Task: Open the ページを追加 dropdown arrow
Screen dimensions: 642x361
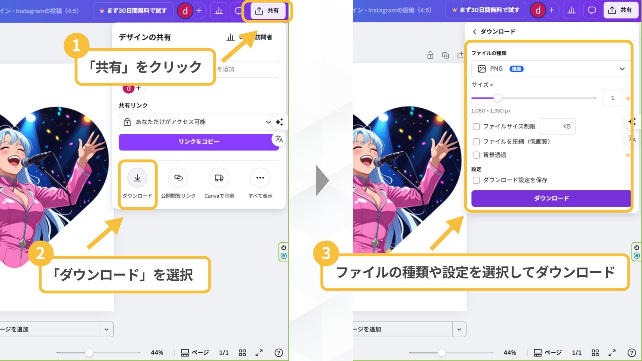Action: coord(107,329)
